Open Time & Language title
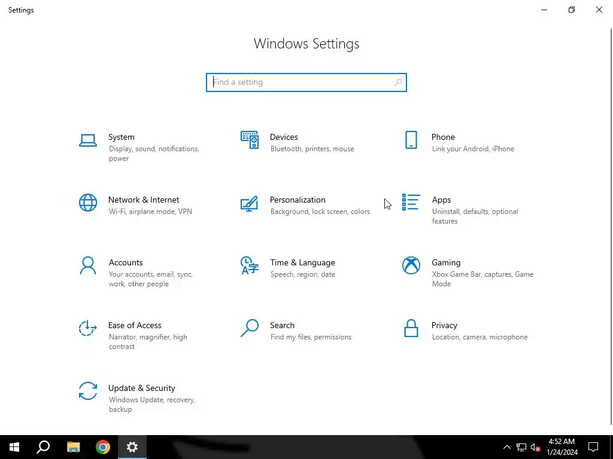613x459 pixels. tap(302, 263)
